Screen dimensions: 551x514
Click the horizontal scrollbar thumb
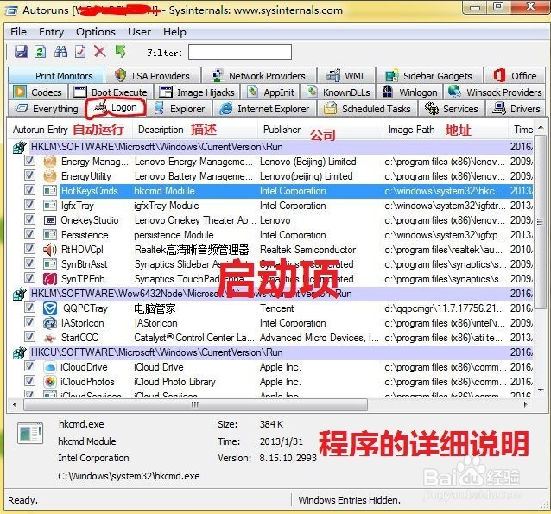[x=195, y=404]
